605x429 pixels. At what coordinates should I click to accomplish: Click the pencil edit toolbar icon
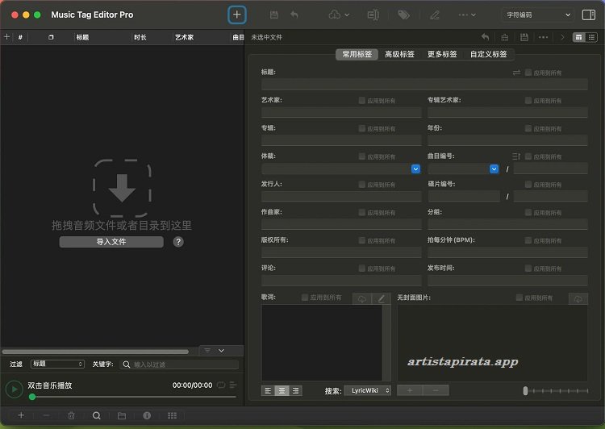coord(435,15)
